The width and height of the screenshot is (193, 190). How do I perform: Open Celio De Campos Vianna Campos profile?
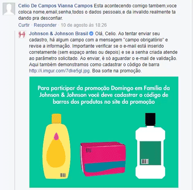pos(55,6)
